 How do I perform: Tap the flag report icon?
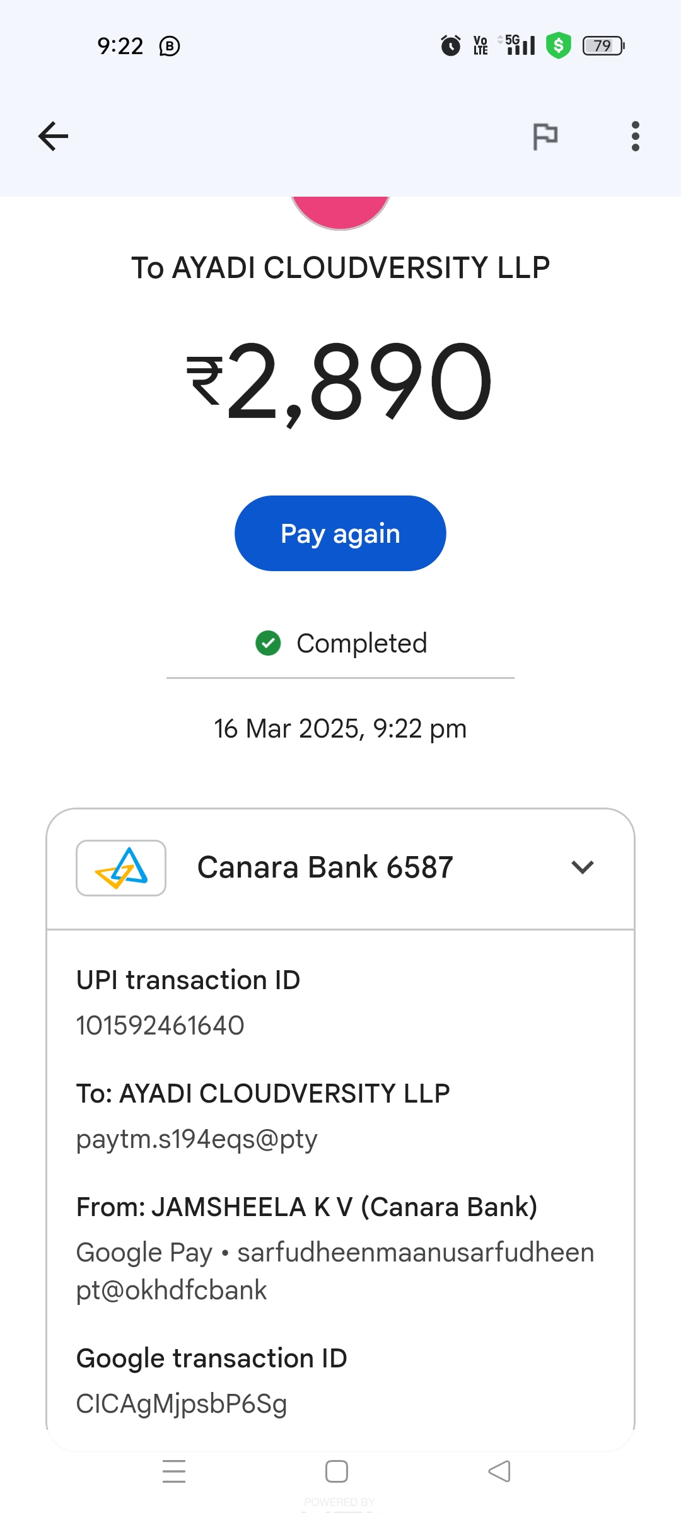pos(545,136)
